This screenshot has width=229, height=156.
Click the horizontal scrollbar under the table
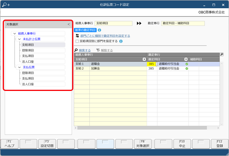[x=142, y=128]
